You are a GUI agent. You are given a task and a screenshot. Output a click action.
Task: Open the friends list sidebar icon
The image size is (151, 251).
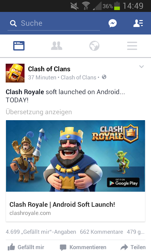click(x=138, y=23)
